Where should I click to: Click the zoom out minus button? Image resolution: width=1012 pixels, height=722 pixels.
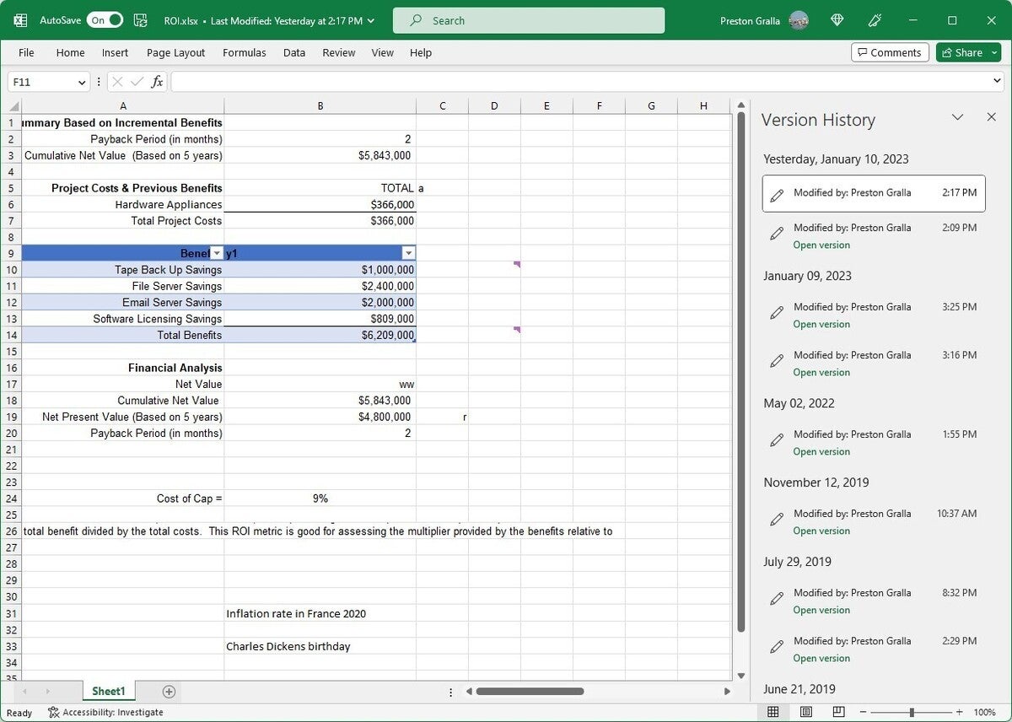tap(863, 713)
